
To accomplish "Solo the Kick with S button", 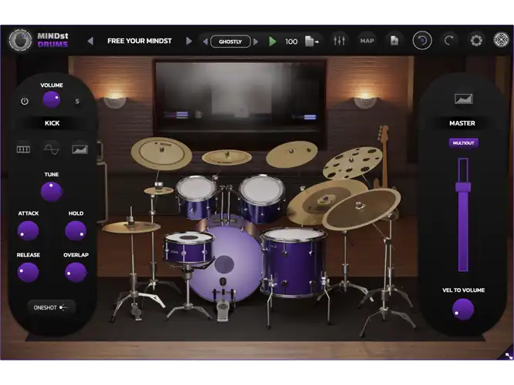I will (77, 101).
